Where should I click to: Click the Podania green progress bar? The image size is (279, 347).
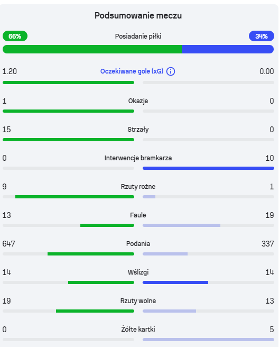pyautogui.click(x=91, y=254)
